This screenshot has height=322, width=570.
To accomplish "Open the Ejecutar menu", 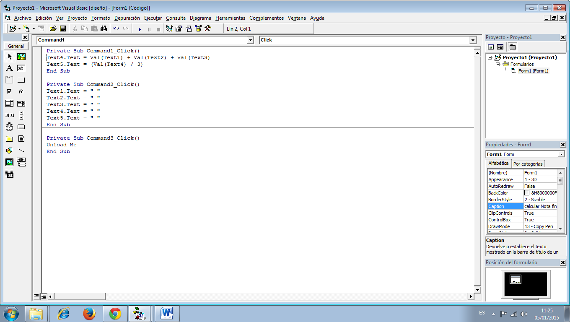I will click(x=153, y=18).
